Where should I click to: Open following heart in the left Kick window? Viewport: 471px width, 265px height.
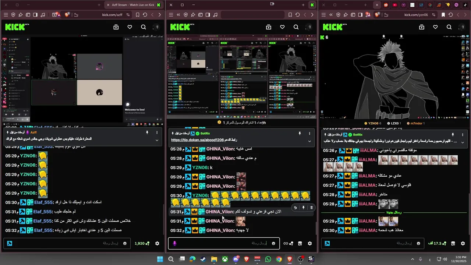pyautogui.click(x=130, y=27)
